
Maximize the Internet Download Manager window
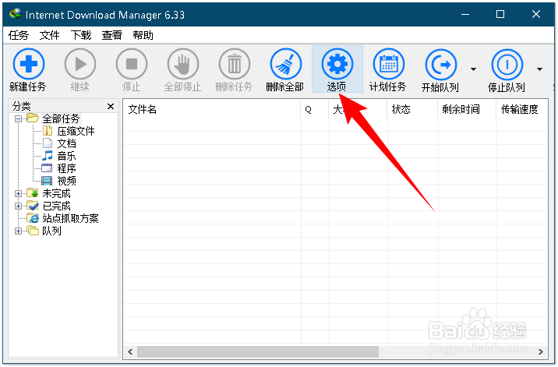[x=500, y=14]
